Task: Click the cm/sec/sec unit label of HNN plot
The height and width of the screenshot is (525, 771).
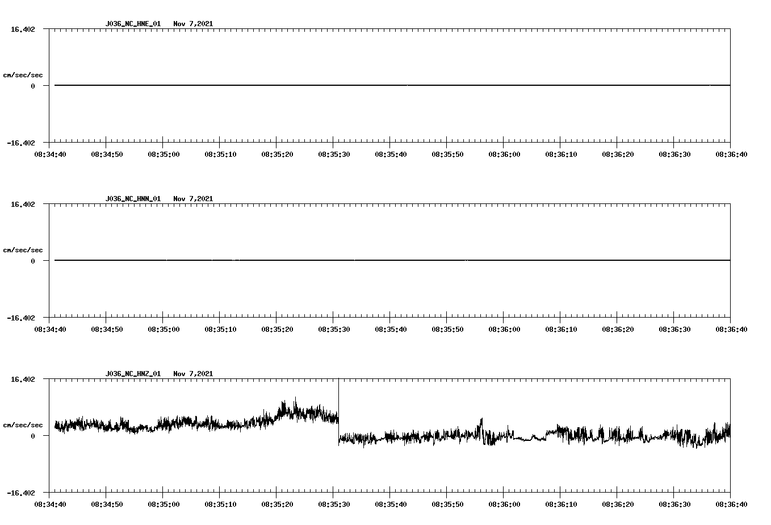Action: [23, 250]
